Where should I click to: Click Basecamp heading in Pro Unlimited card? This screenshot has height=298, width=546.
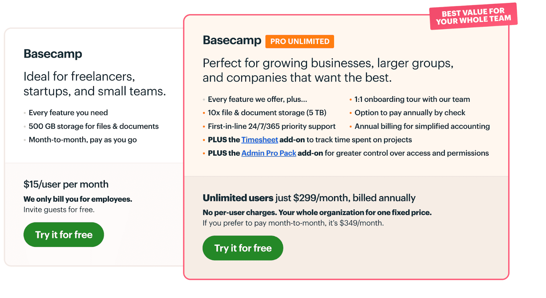point(232,40)
